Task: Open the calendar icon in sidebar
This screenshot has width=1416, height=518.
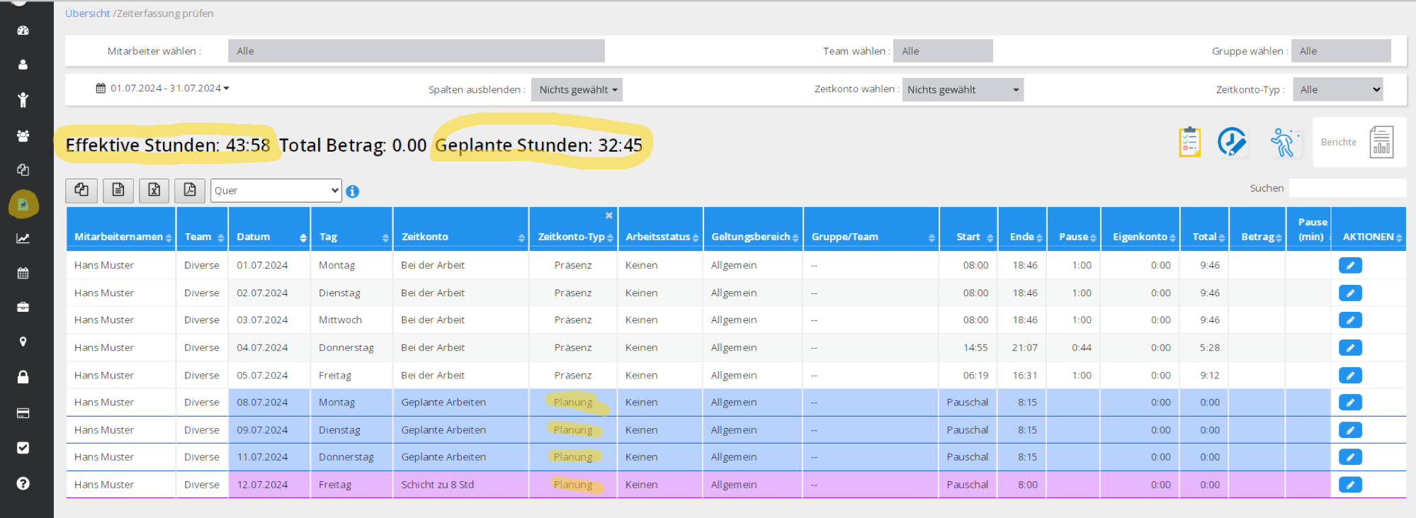Action: pos(23,273)
